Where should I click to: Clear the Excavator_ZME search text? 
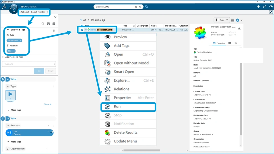point(136,7)
